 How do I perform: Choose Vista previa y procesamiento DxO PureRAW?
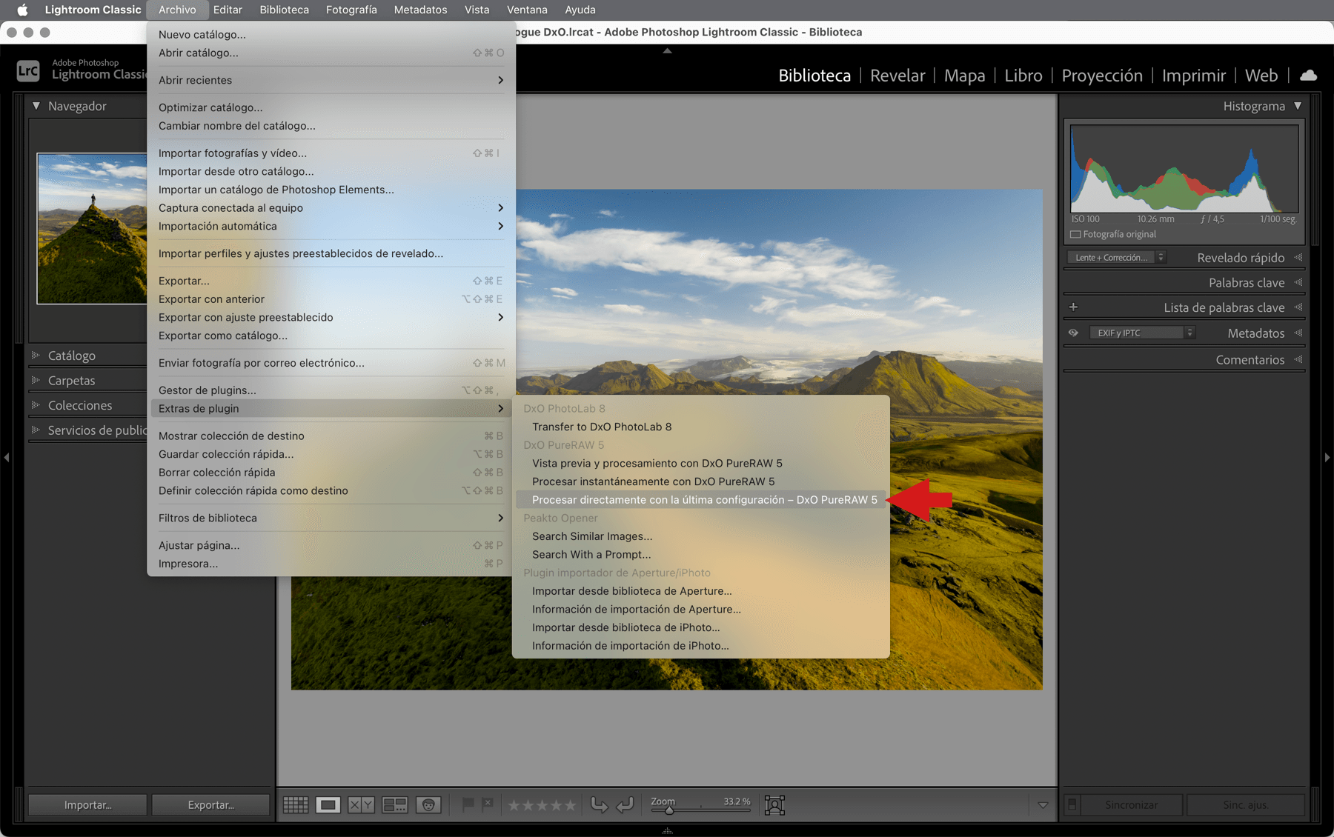pyautogui.click(x=700, y=463)
